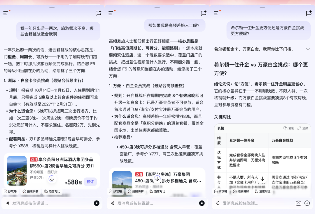This screenshot has height=214, width=315.
Task: Copy the comparison table with 复制
Action: coord(289,128)
